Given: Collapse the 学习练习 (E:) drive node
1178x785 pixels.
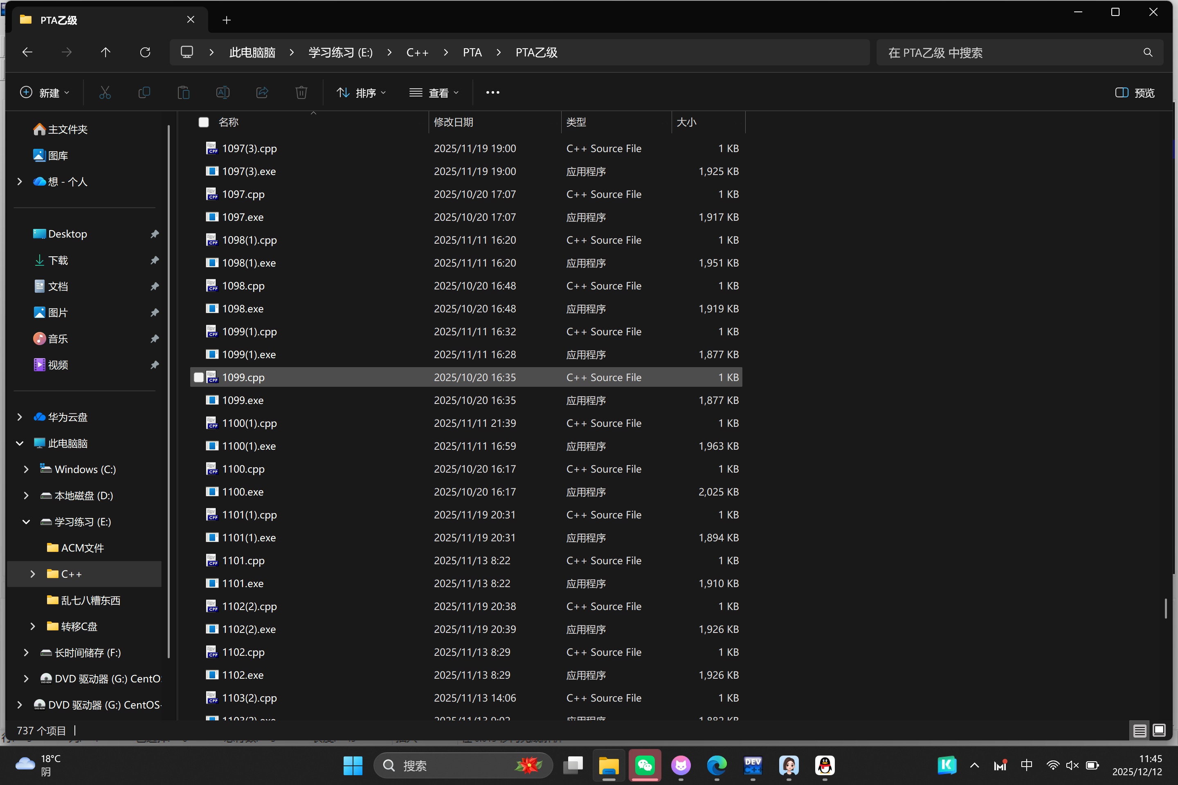Looking at the screenshot, I should [27, 522].
